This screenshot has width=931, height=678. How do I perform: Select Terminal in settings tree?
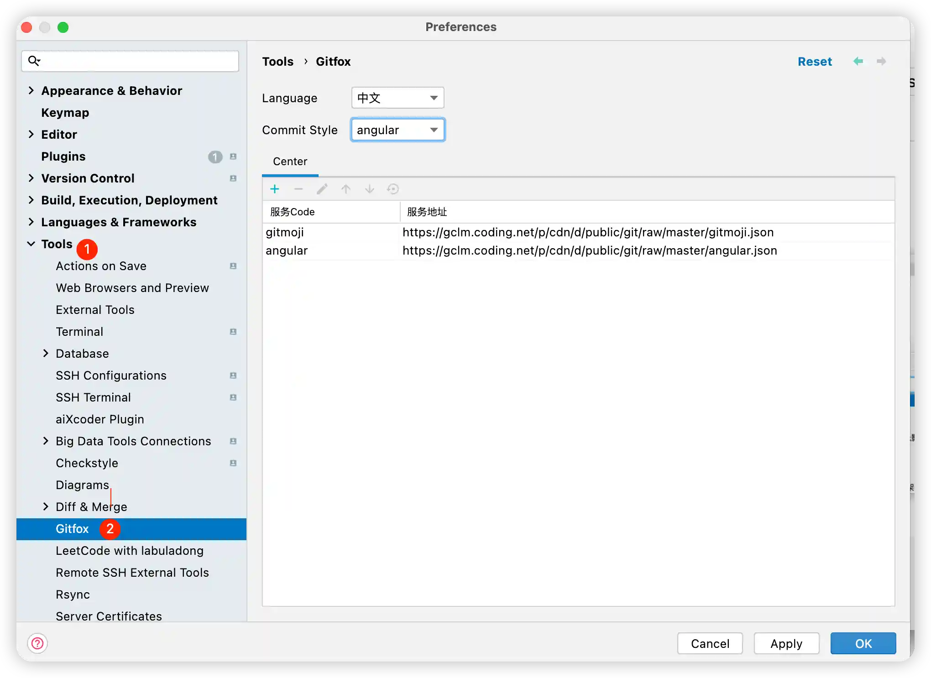pyautogui.click(x=79, y=332)
